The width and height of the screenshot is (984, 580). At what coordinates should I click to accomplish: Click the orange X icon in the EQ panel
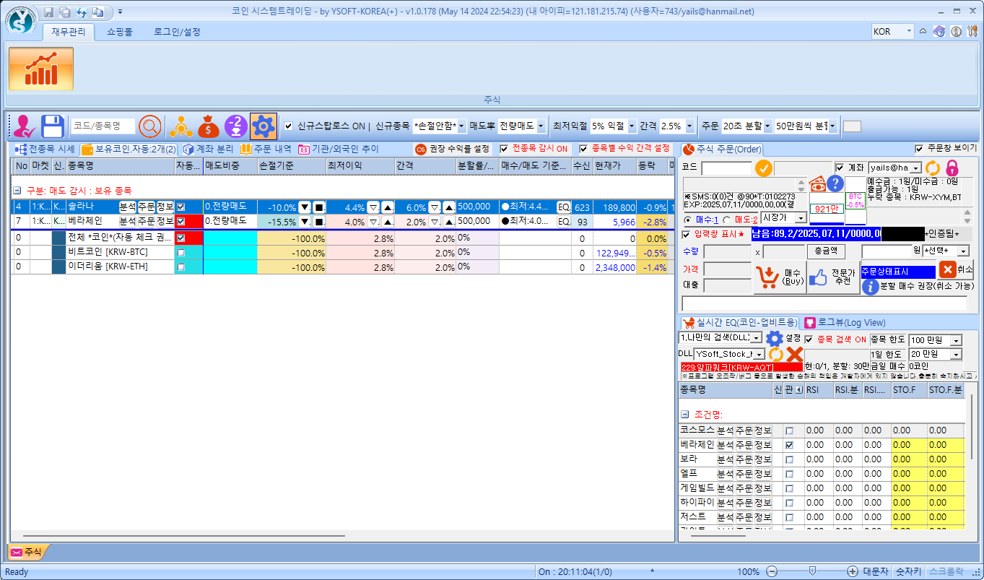(x=794, y=354)
